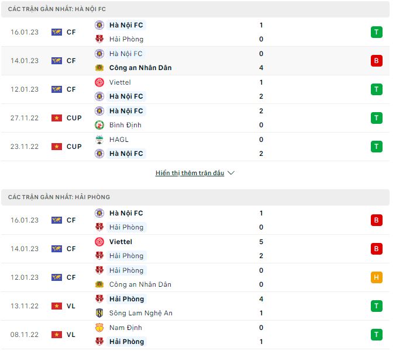Click the Viettel logo in 12.01.23 Hà Nội match
The height and width of the screenshot is (351, 396).
[99, 82]
